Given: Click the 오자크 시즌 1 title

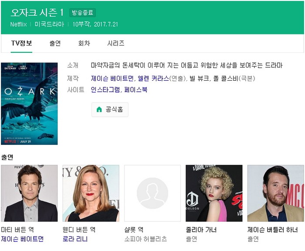Looking at the screenshot, I should point(37,12).
